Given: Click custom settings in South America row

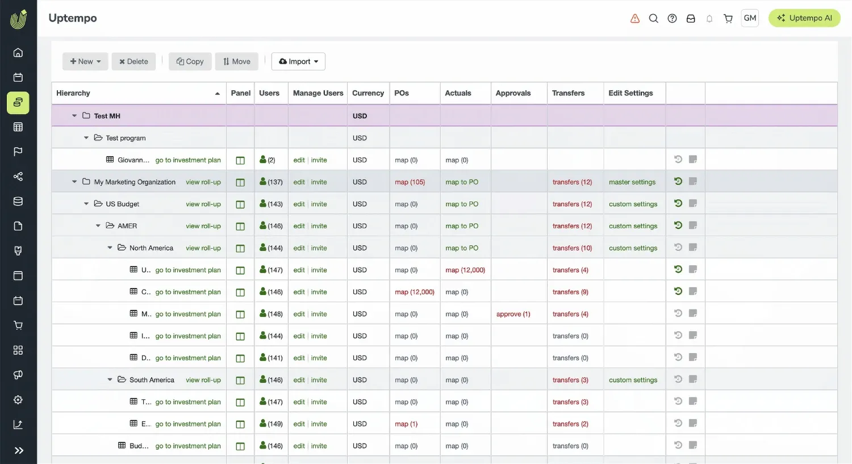Looking at the screenshot, I should 633,380.
